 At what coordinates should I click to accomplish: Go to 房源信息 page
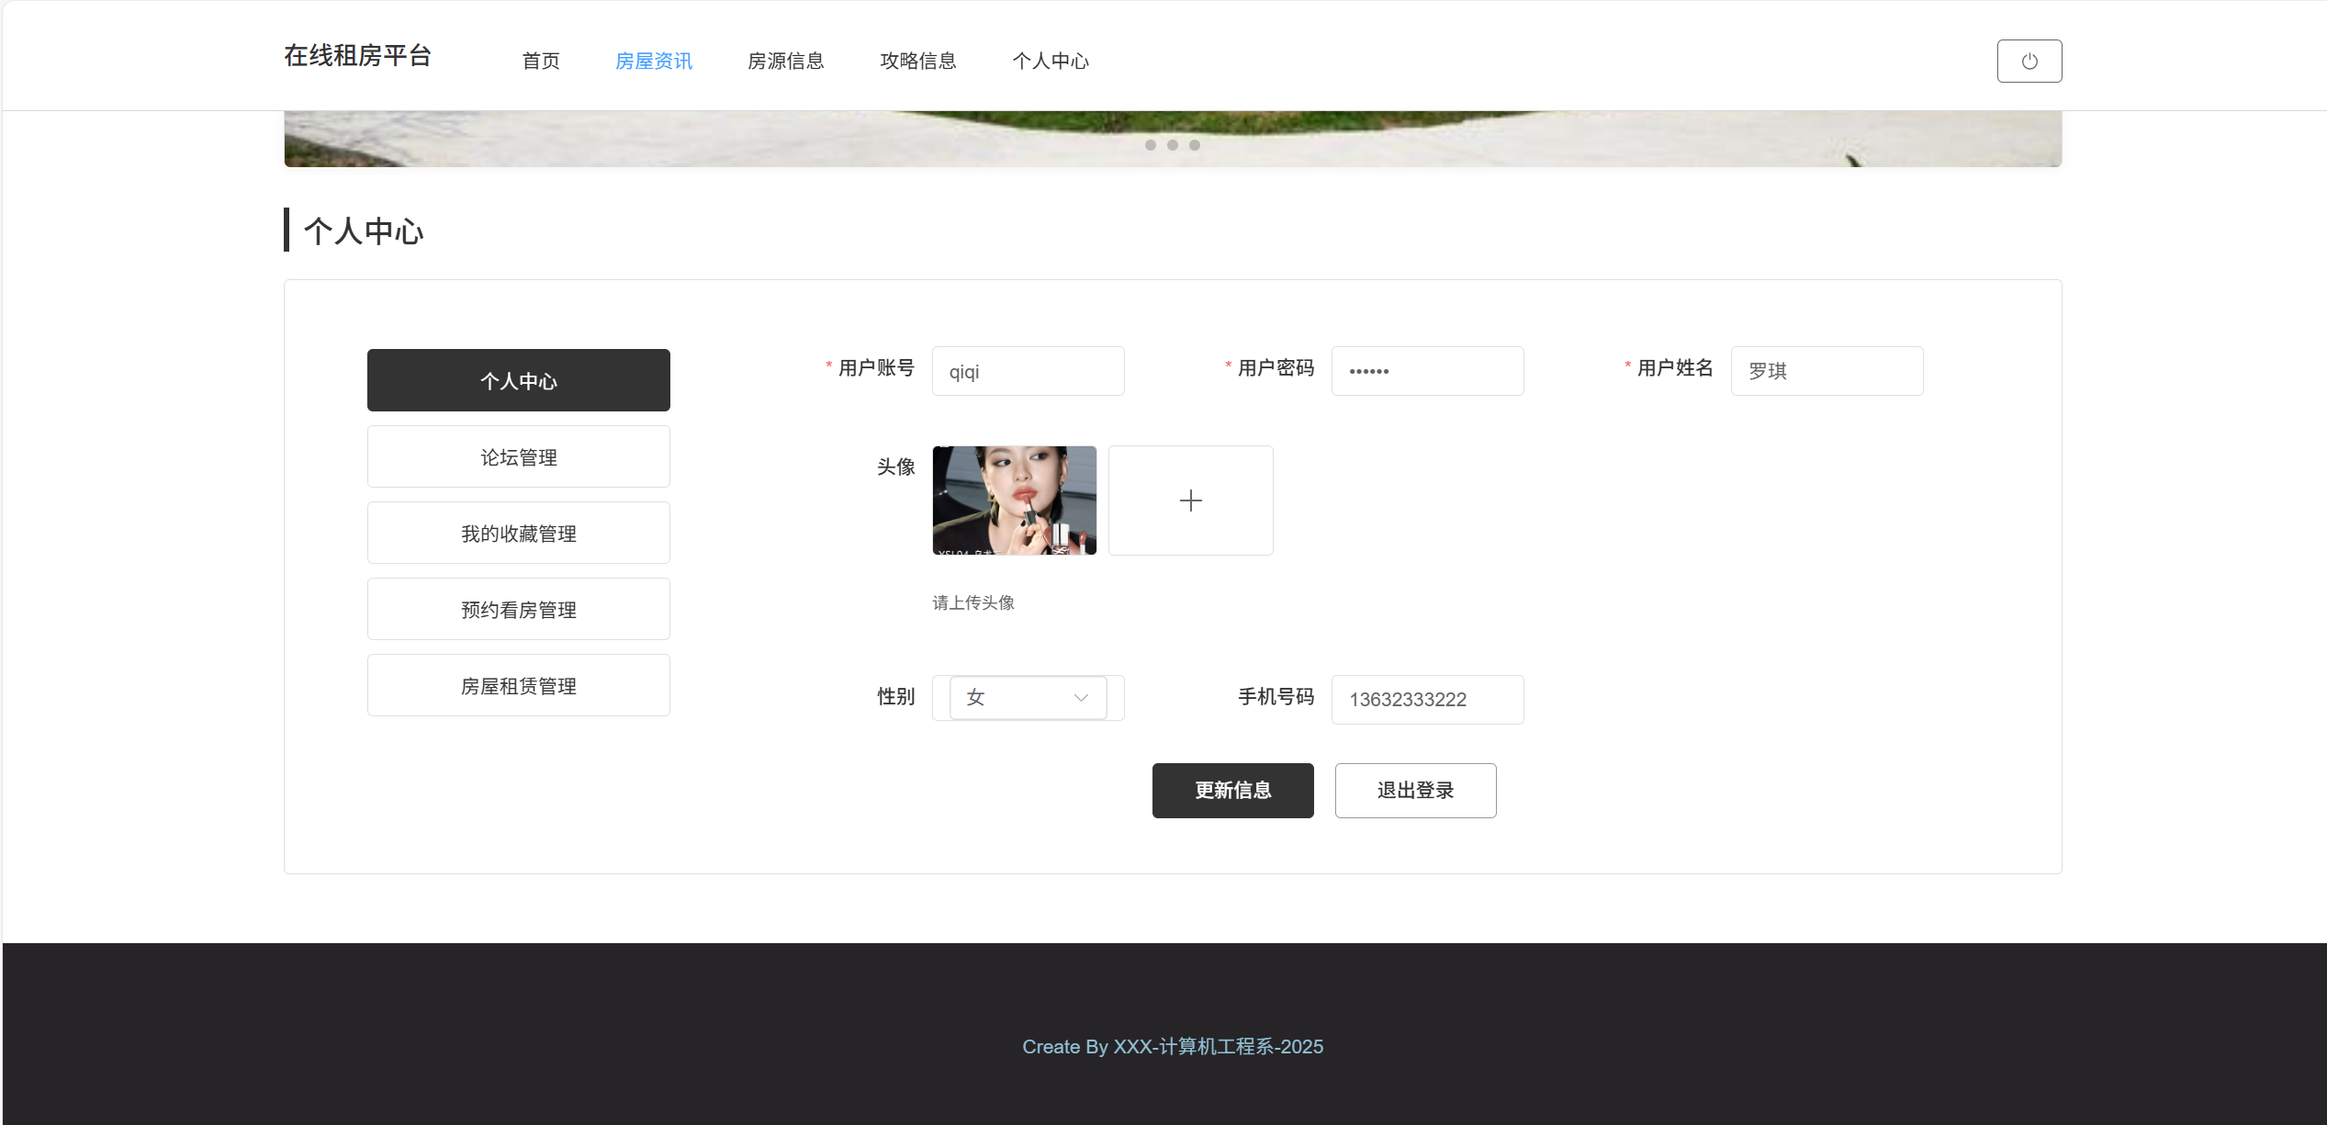[x=785, y=61]
